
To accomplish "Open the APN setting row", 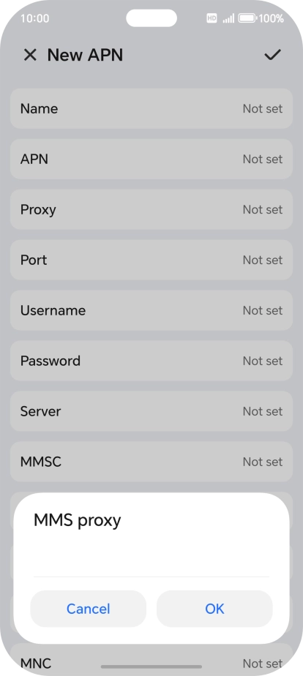I will (151, 159).
